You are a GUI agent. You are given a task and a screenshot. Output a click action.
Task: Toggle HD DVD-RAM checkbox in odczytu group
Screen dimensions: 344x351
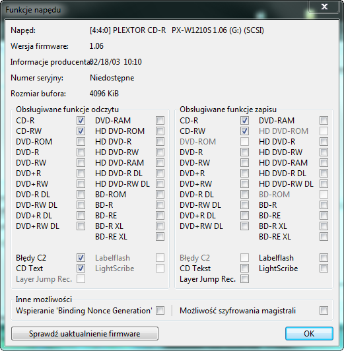(x=160, y=163)
